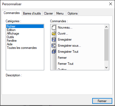Image resolution: width=115 pixels, height=106 pixels.
Task: Open the Menu tab
Action: pyautogui.click(x=60, y=13)
